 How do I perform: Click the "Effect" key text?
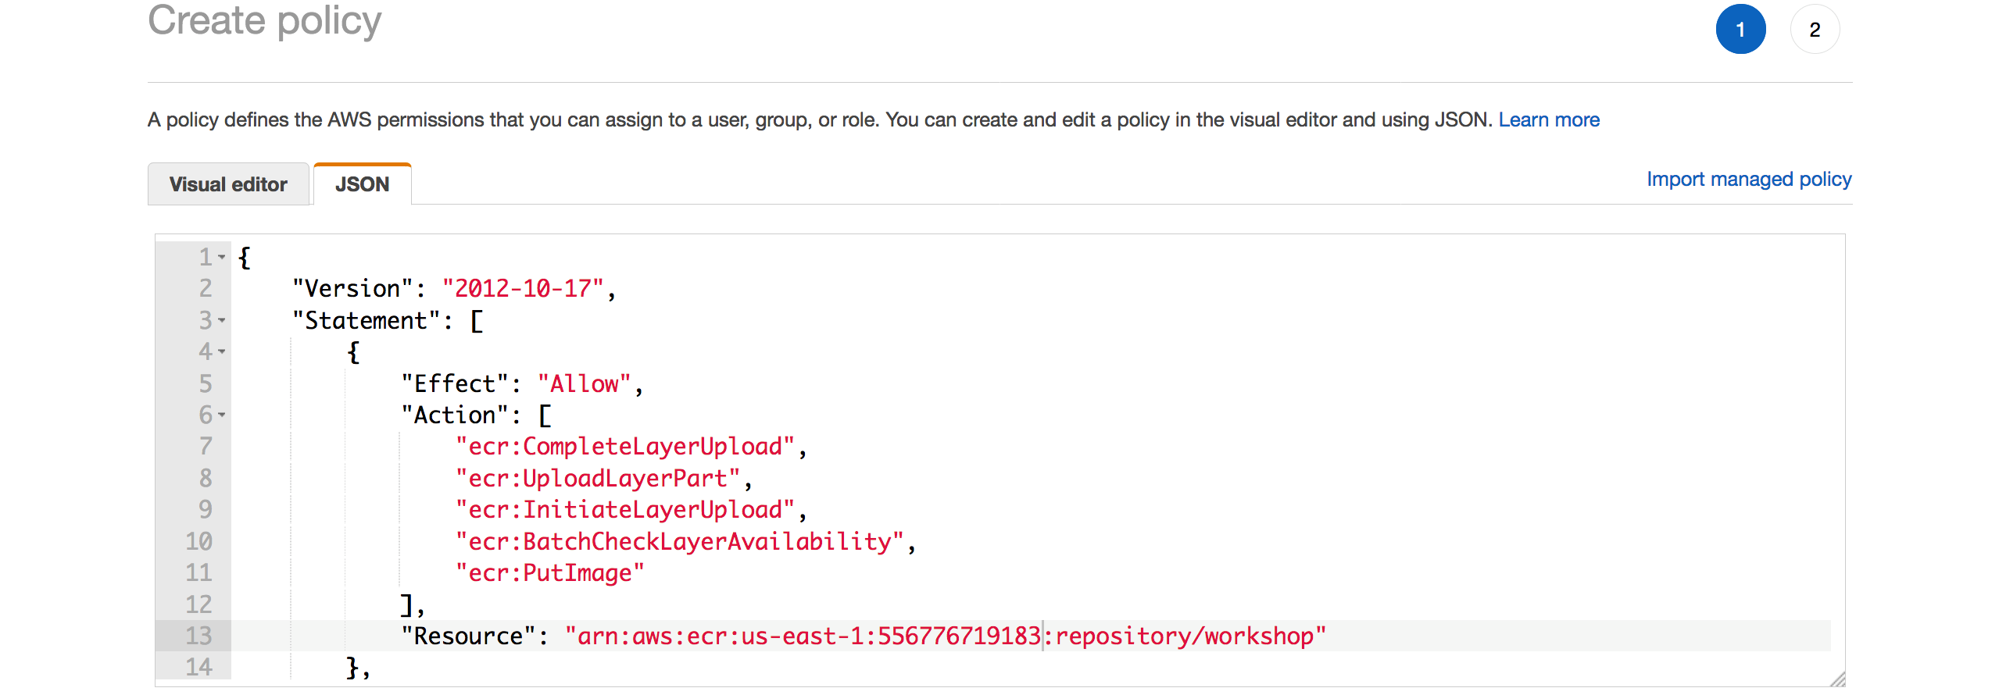click(x=455, y=383)
